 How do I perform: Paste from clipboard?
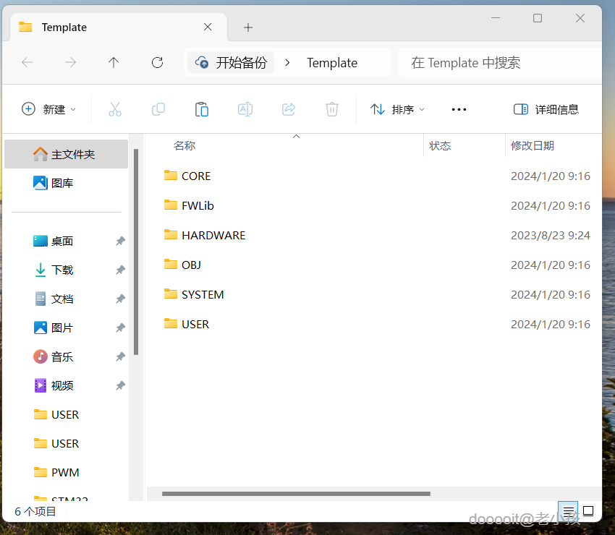201,108
